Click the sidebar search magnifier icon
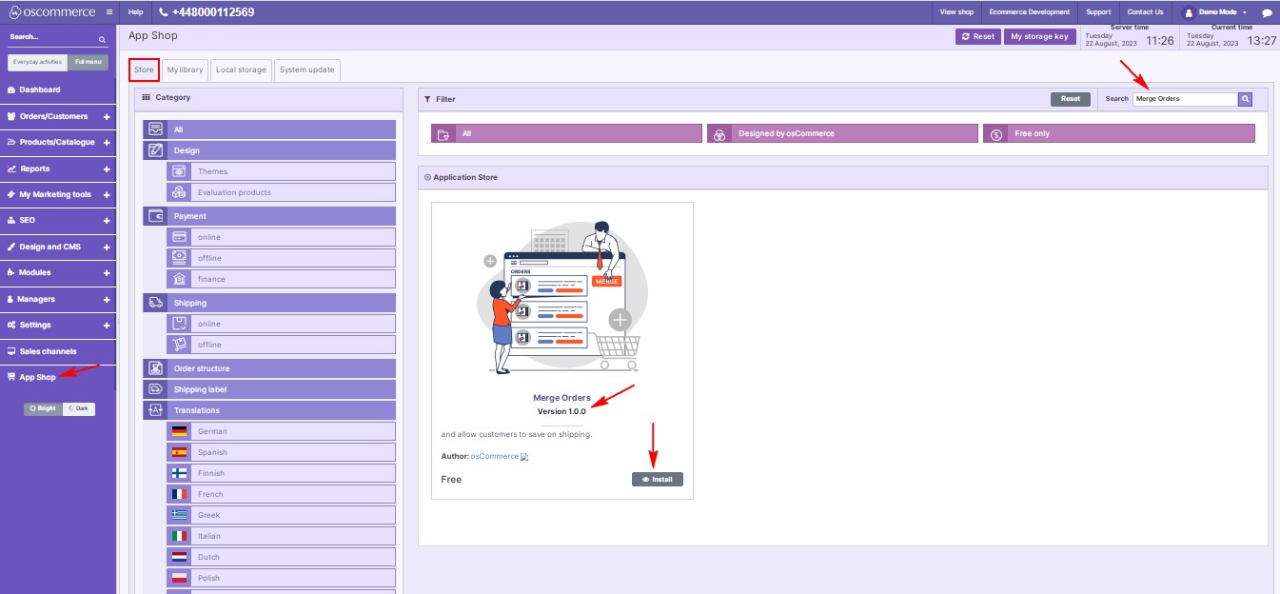 (103, 39)
